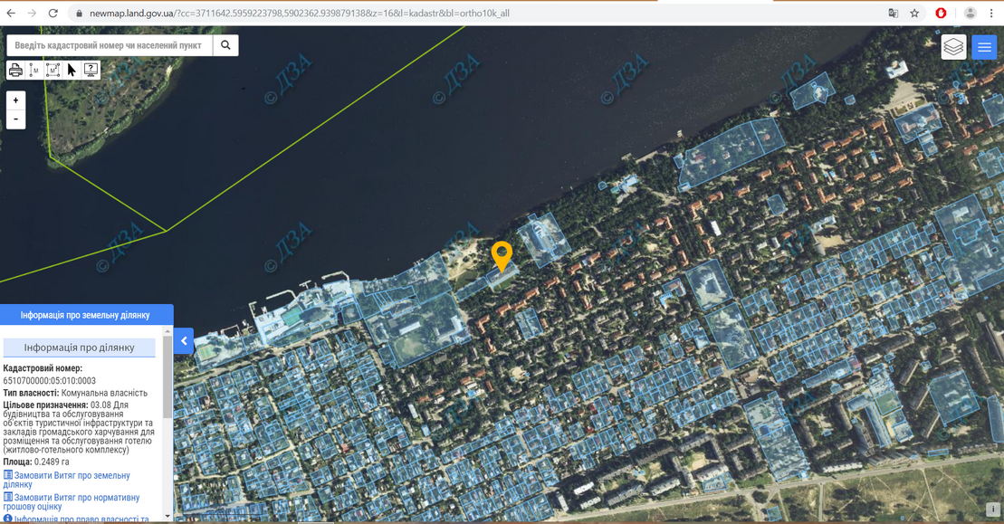Select the distance measurement tool
This screenshot has height=524, width=1004.
(x=34, y=70)
